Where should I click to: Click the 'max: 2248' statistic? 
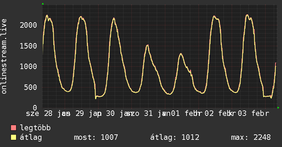pos(251,137)
